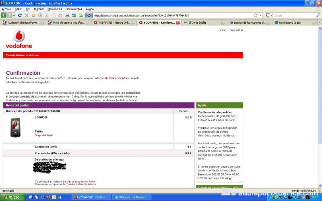Close the active Vodafone Confirmación tab
Viewport: 322px width, 201px height.
178,23
